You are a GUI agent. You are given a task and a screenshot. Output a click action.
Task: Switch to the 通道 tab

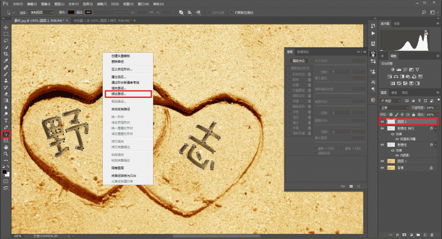394,93
